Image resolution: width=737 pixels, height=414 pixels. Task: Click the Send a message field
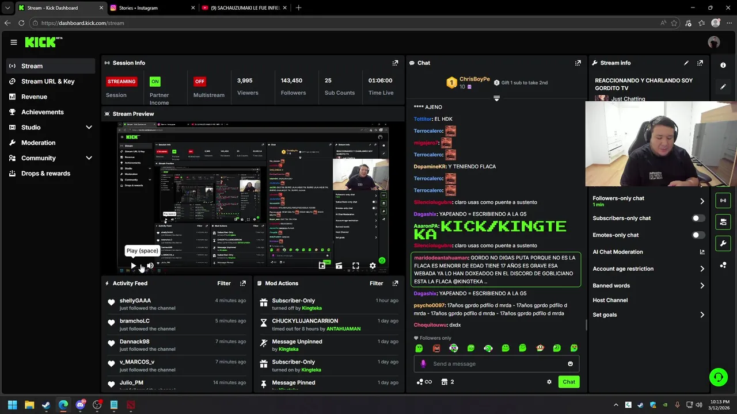click(496, 364)
